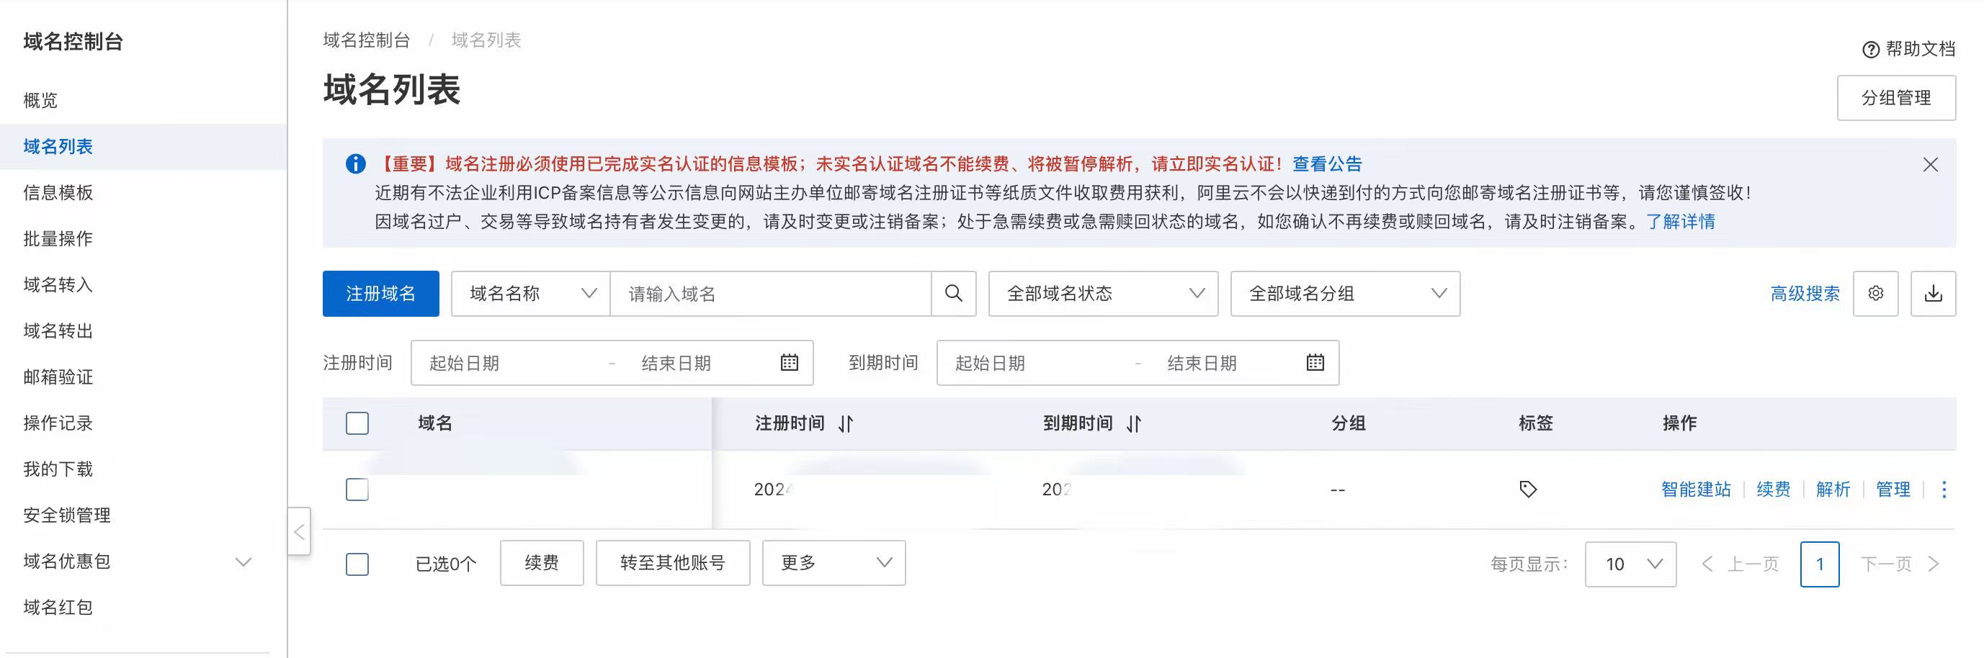Click the 注册域名 button
Screen dimensions: 1984x658
380,293
